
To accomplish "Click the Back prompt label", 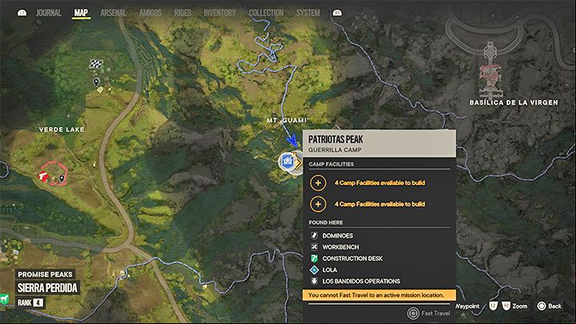I will tap(554, 306).
